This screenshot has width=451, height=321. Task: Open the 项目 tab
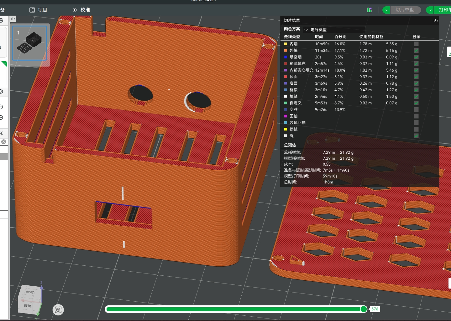(42, 10)
